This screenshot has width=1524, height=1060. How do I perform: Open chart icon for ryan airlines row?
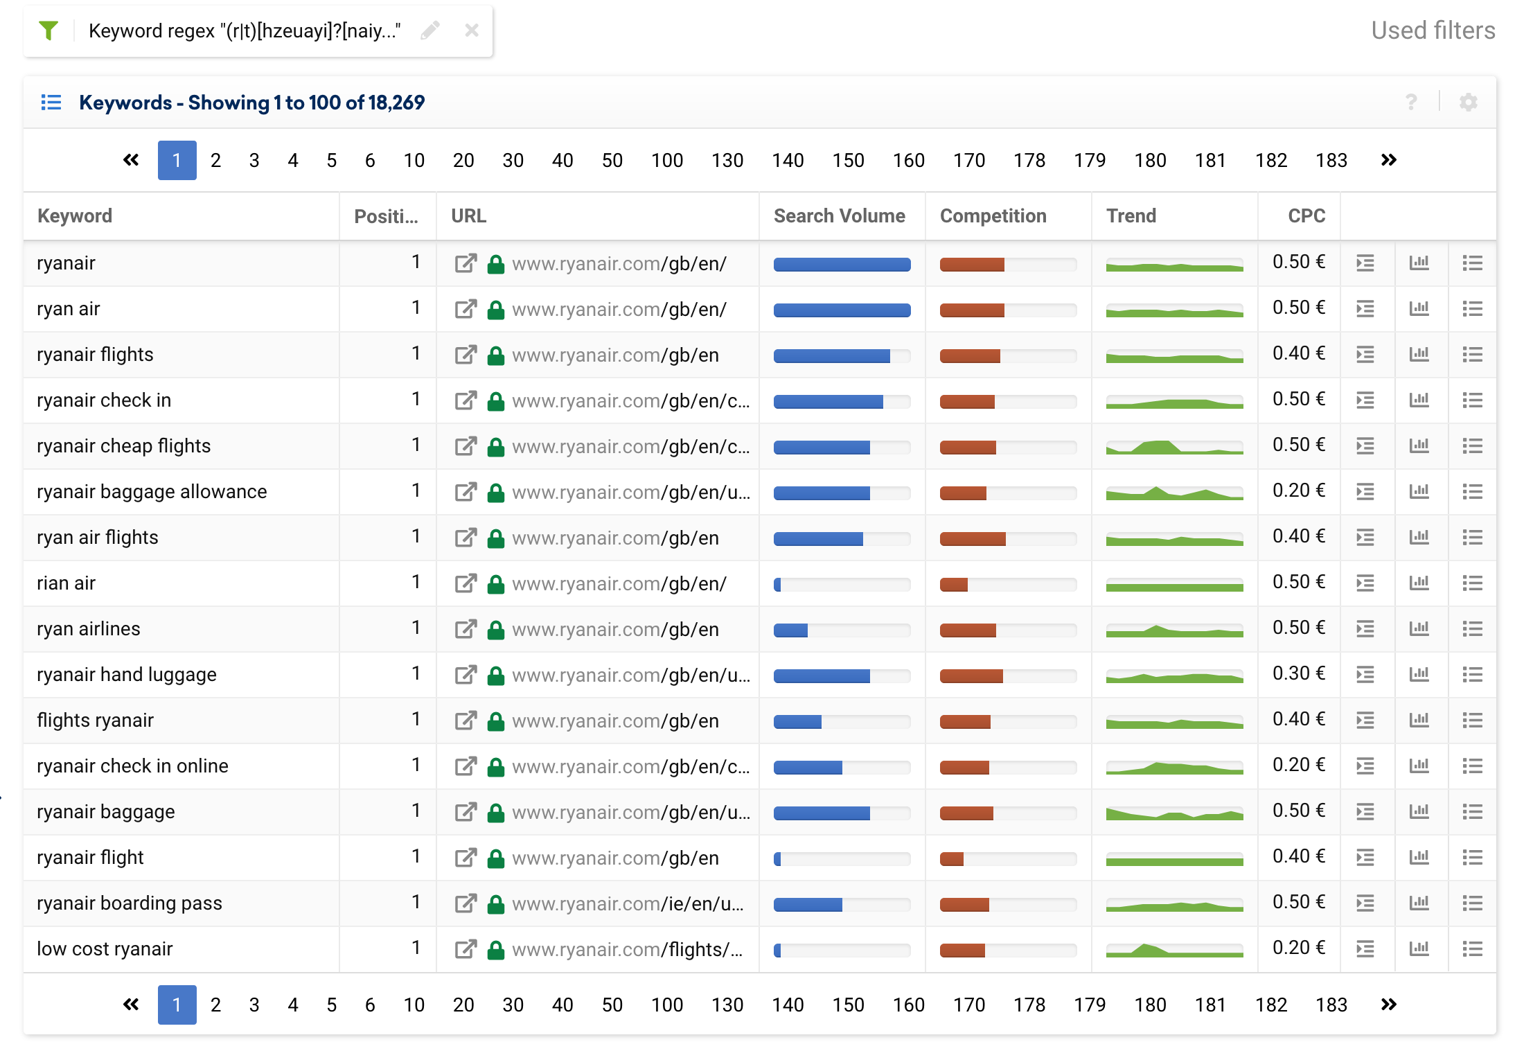[1419, 629]
